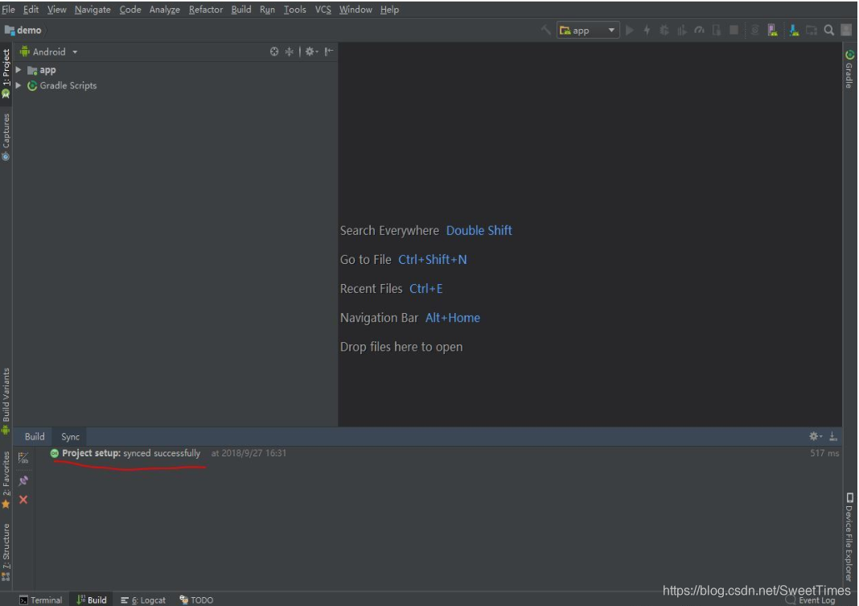Open the Event Log in status bar

click(812, 600)
